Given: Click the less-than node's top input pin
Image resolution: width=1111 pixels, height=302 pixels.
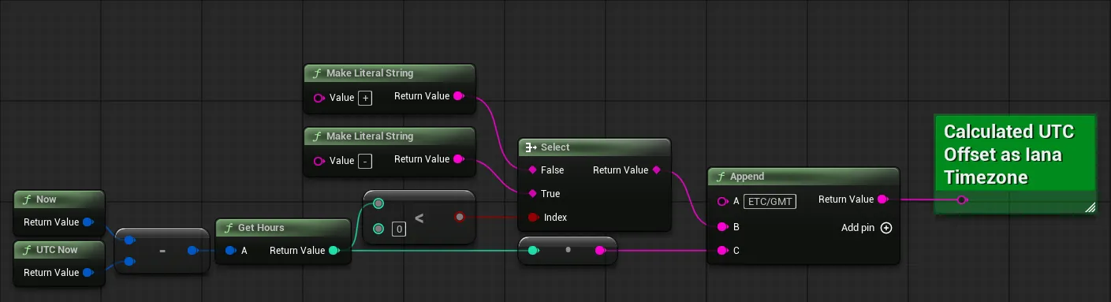Looking at the screenshot, I should (378, 204).
